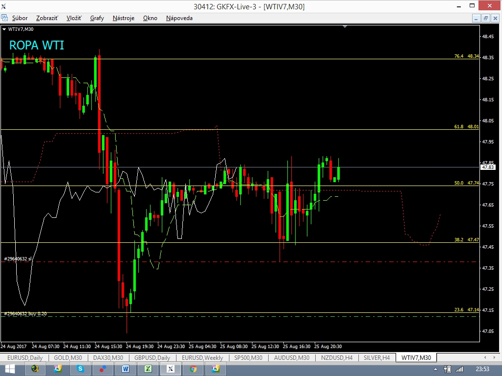
Task: Click the chart icon left of Súbor
Action: (5, 18)
